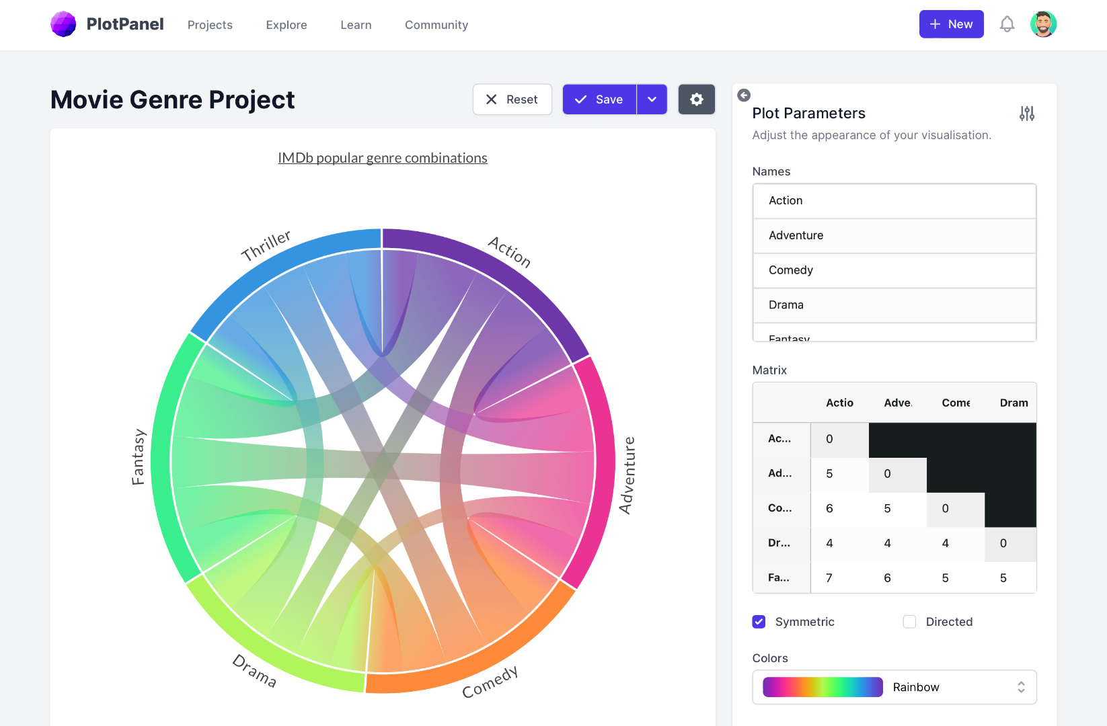Switch to the Community section
Viewport: 1107px width, 726px height.
436,25
